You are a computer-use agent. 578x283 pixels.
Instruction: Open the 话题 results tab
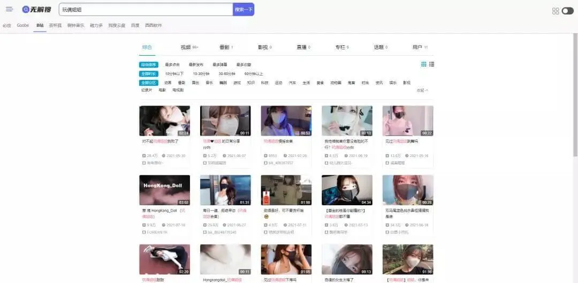[x=381, y=47]
